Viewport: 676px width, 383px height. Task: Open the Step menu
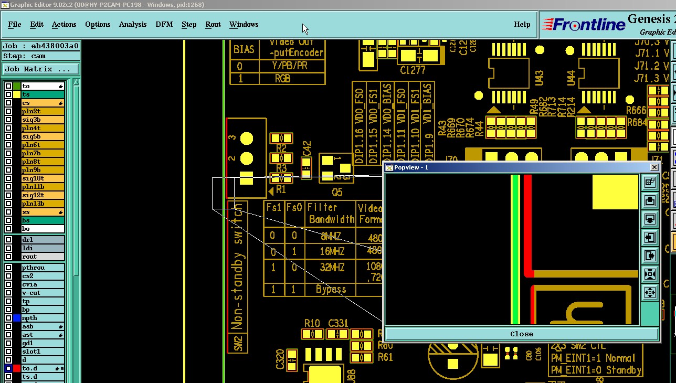tap(189, 24)
